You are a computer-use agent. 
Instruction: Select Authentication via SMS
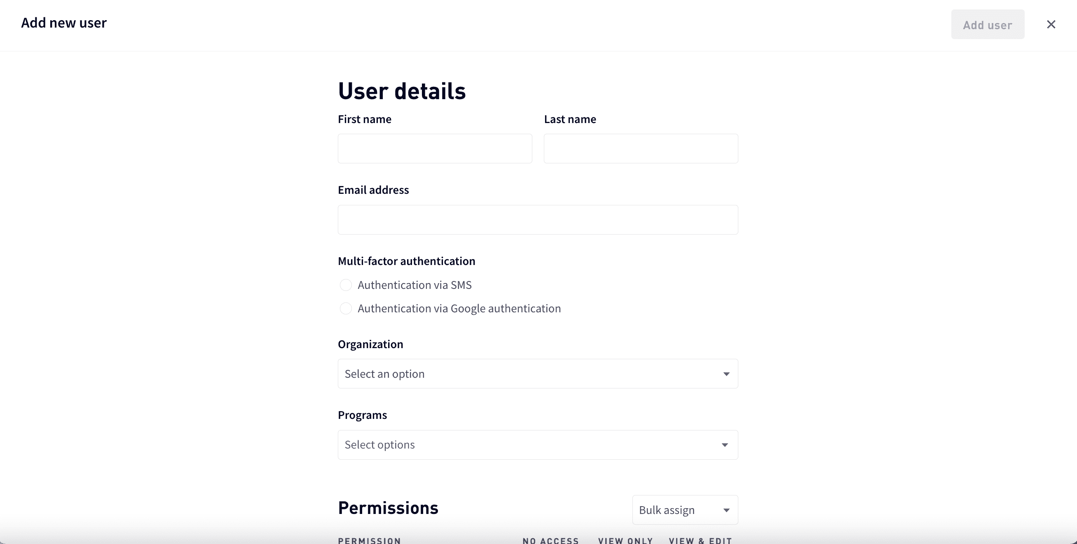tap(346, 285)
